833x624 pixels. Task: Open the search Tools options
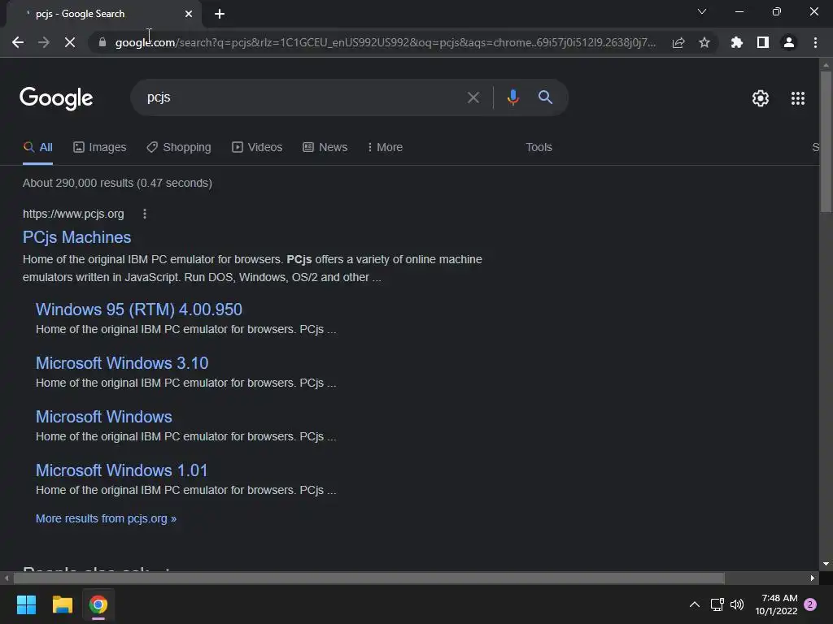tap(539, 147)
